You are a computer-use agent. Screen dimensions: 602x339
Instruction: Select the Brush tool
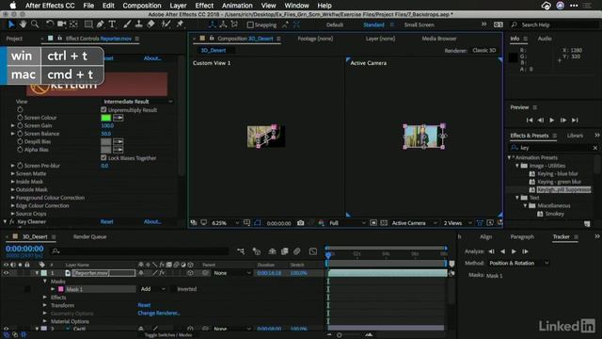127,24
